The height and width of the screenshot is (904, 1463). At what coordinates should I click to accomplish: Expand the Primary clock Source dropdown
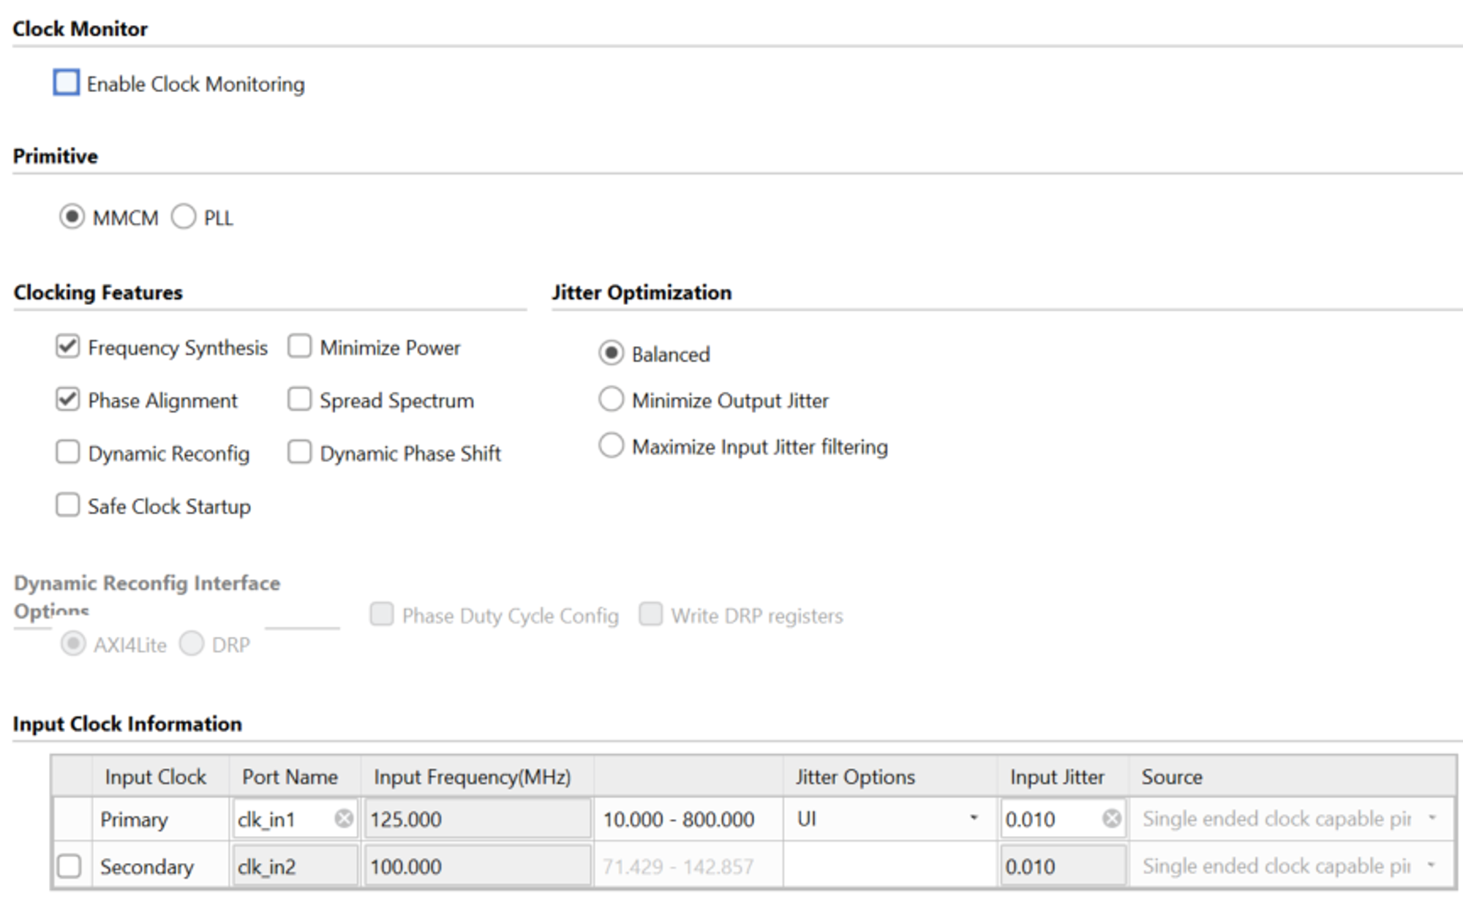click(x=1432, y=818)
